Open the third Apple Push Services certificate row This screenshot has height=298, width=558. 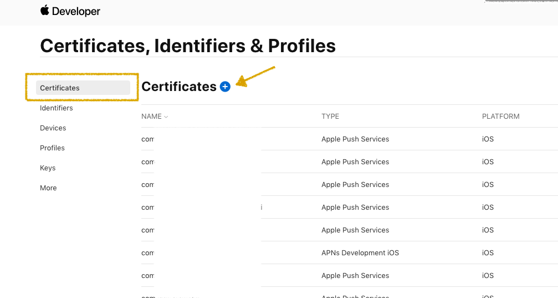click(350, 185)
